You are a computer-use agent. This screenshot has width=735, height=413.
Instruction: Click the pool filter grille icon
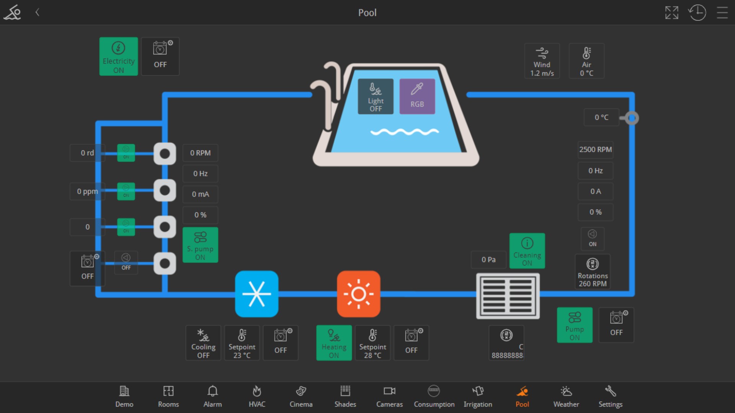[508, 296]
